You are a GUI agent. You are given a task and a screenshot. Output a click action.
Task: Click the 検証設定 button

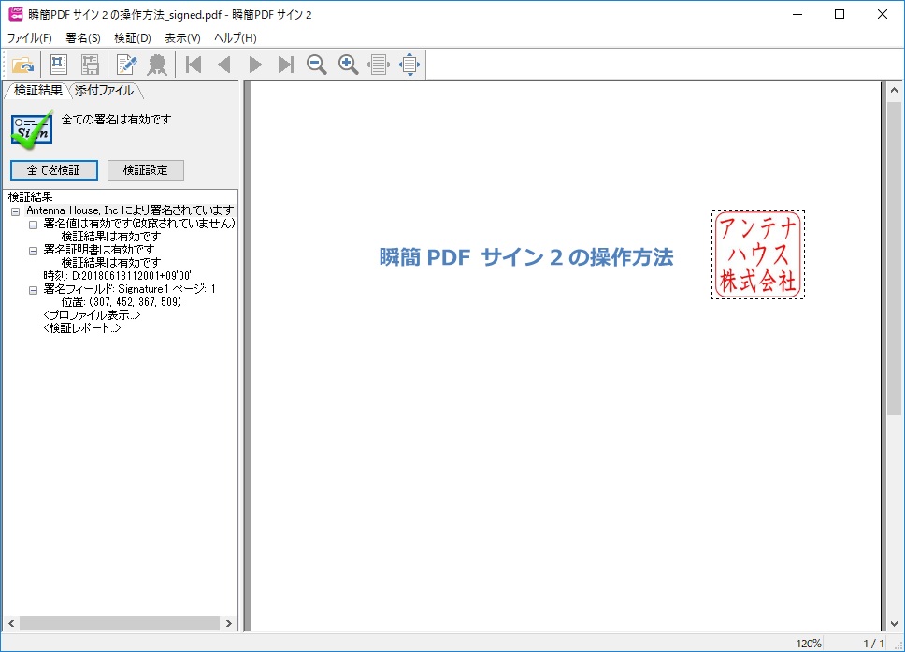146,170
